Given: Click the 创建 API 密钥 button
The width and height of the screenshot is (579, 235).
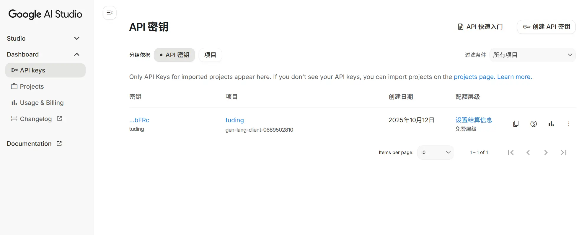Looking at the screenshot, I should click(546, 27).
